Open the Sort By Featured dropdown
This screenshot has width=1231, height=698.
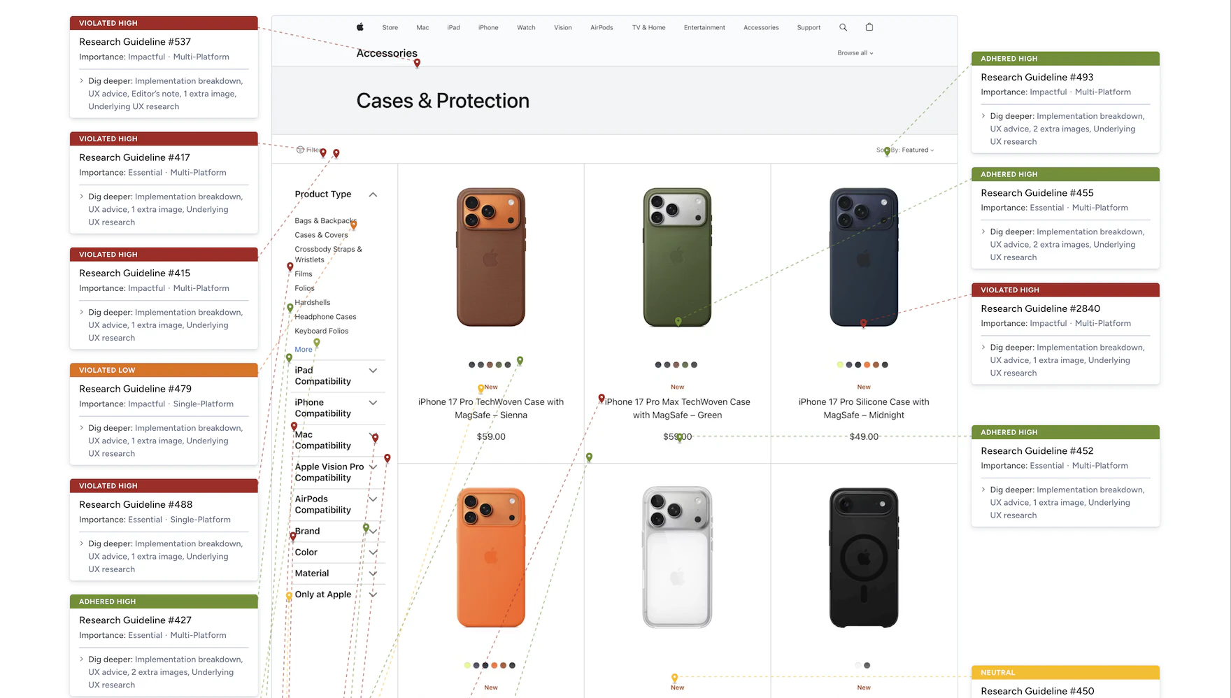(x=905, y=150)
